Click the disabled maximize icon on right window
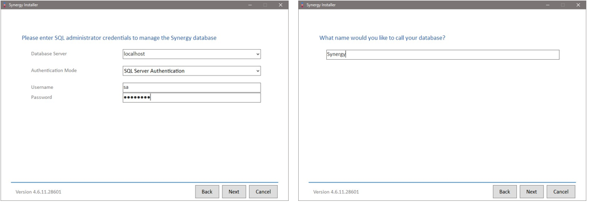This screenshot has height=203, width=589. click(x=563, y=5)
